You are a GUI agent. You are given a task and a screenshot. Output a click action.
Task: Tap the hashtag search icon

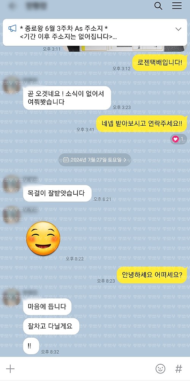click(x=179, y=369)
